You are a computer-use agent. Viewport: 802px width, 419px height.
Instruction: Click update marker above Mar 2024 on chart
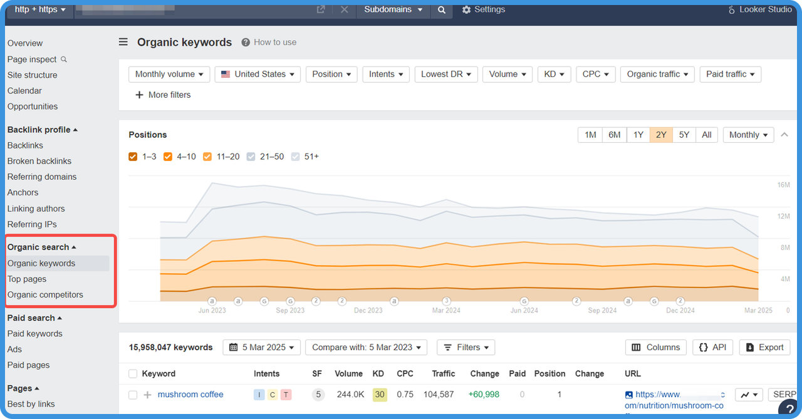pos(447,301)
